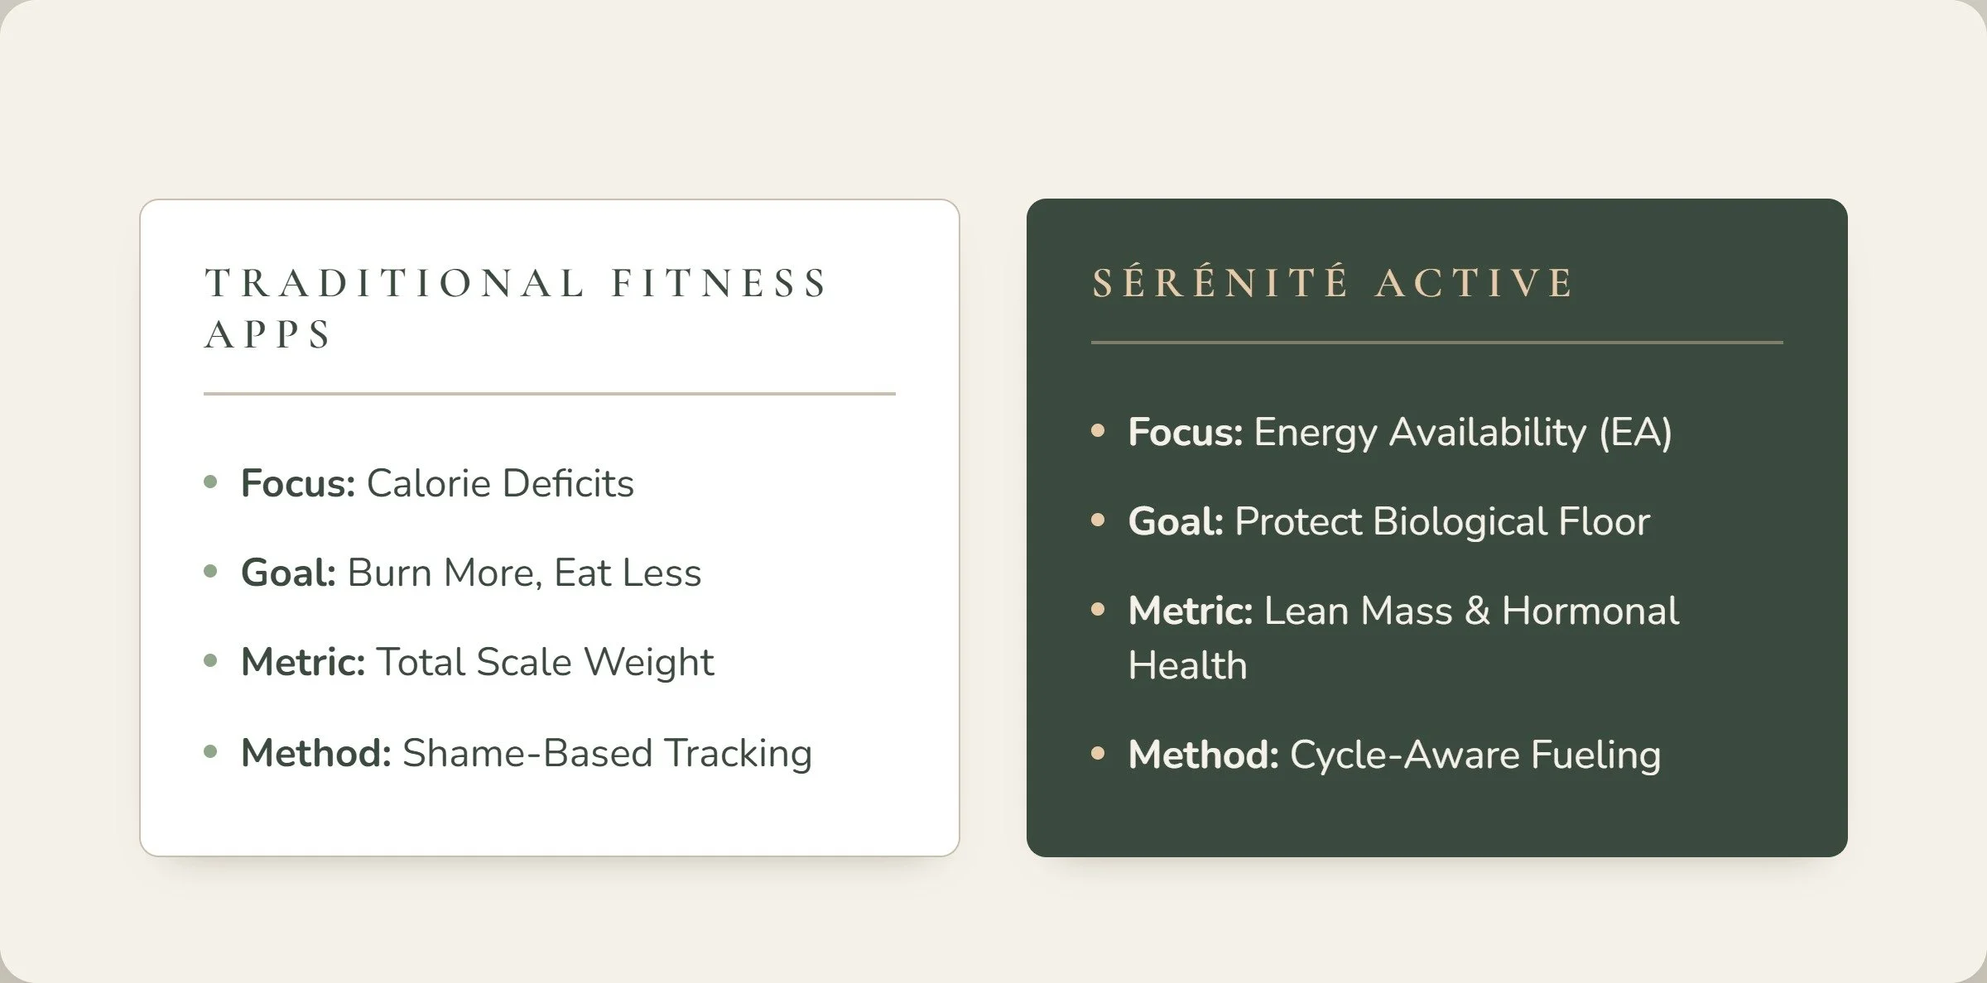This screenshot has width=1987, height=983.
Task: Select the Focus: Calorie Deficits item
Action: click(x=437, y=483)
